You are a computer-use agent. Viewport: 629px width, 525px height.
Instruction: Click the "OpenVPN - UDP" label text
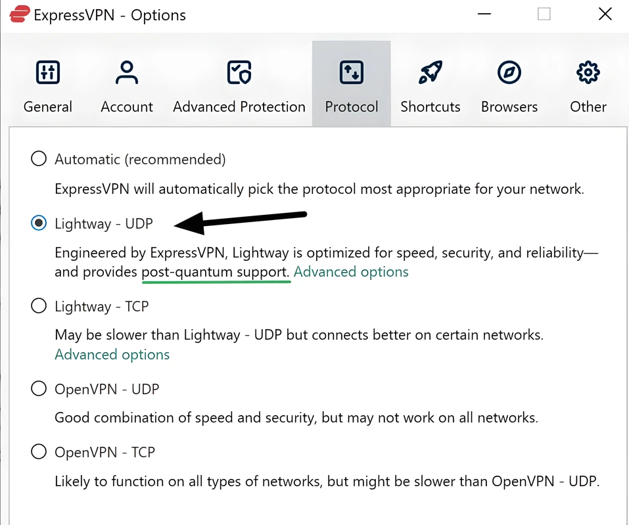coord(106,389)
